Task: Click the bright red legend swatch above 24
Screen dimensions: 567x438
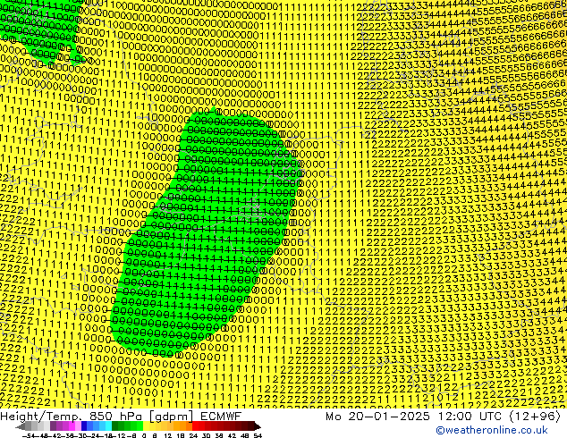Action: point(195,426)
